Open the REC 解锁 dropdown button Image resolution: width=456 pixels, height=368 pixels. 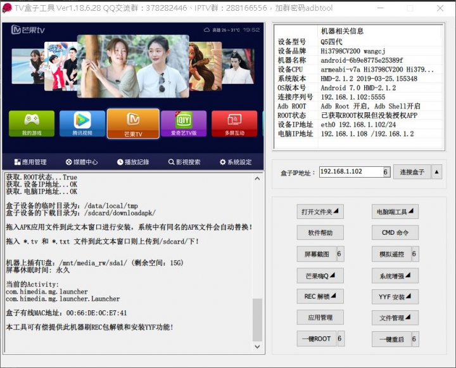coord(320,296)
